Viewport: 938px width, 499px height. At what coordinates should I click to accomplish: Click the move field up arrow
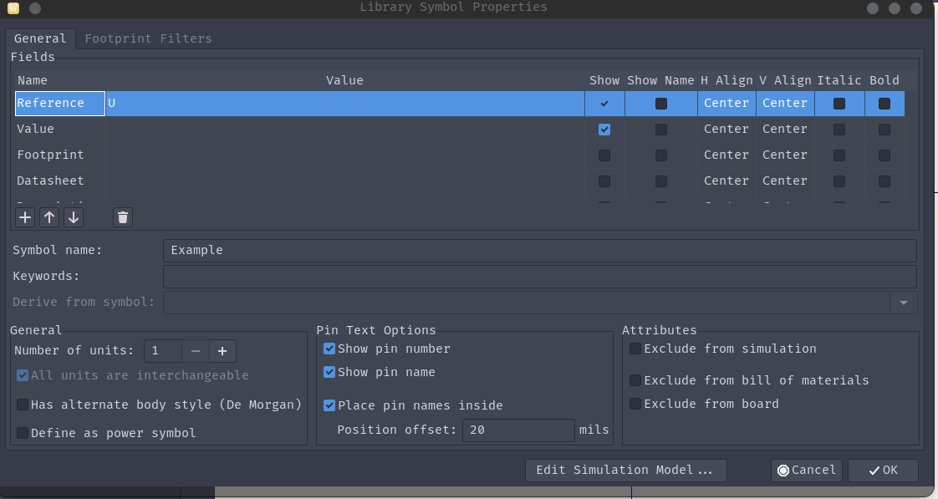tap(49, 217)
